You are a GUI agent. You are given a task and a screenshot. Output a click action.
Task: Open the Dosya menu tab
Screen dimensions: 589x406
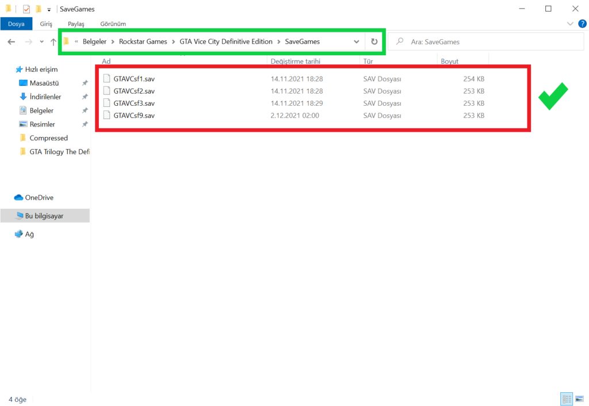tap(16, 24)
